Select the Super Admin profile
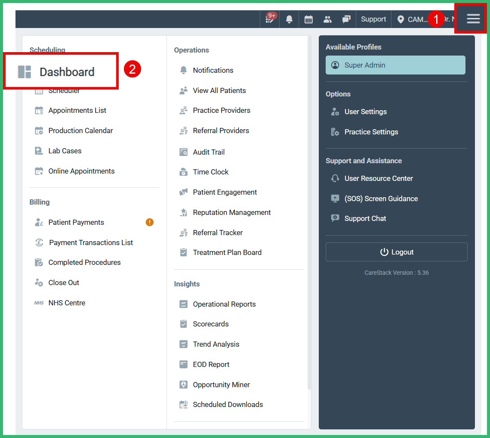 coord(395,65)
